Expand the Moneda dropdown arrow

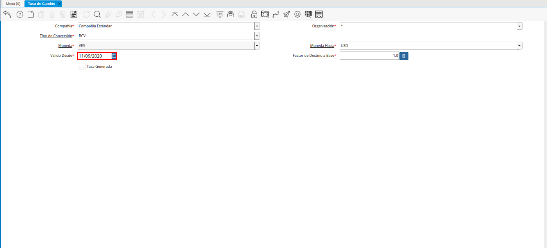257,46
